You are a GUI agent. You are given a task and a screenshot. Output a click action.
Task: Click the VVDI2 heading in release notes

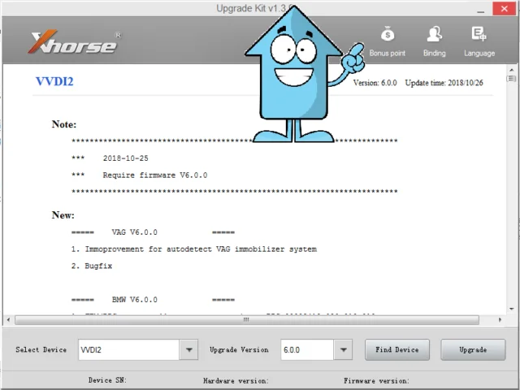coord(54,81)
